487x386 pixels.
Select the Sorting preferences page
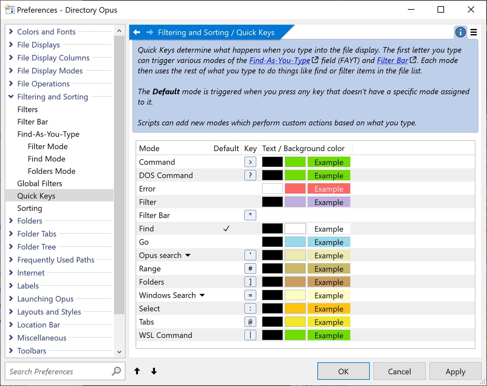pos(30,208)
